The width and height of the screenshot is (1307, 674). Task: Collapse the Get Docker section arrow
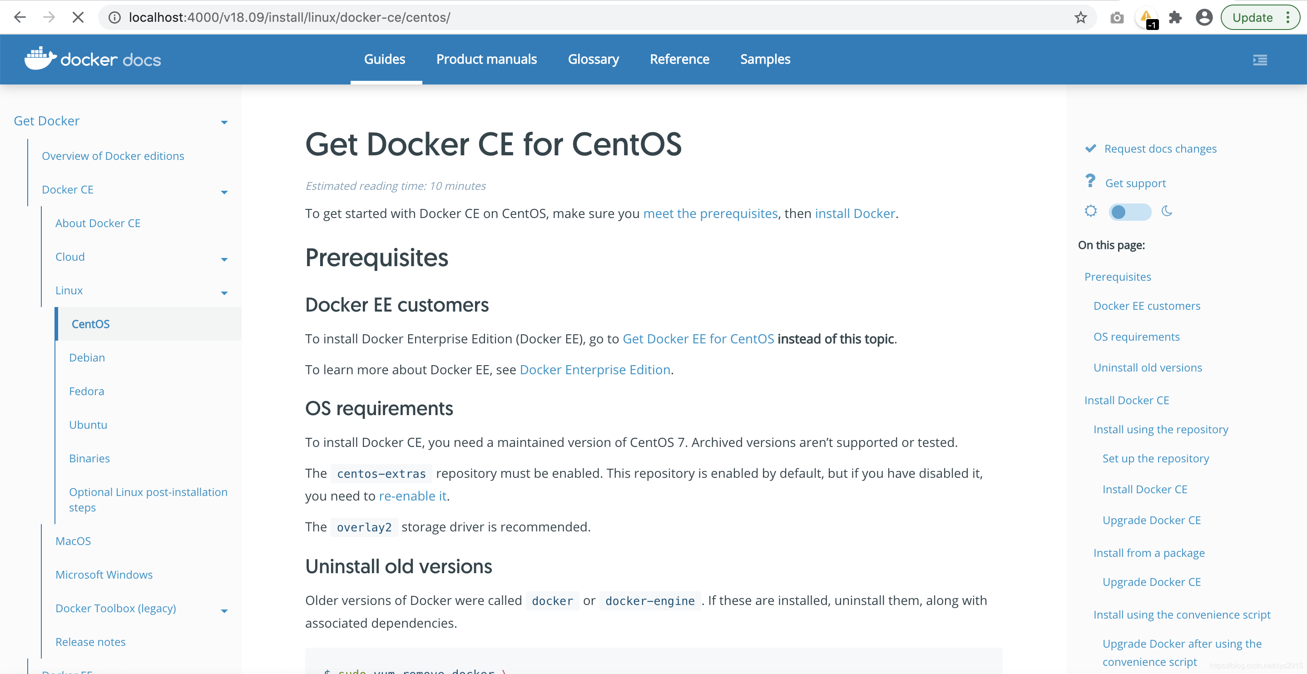click(x=224, y=122)
